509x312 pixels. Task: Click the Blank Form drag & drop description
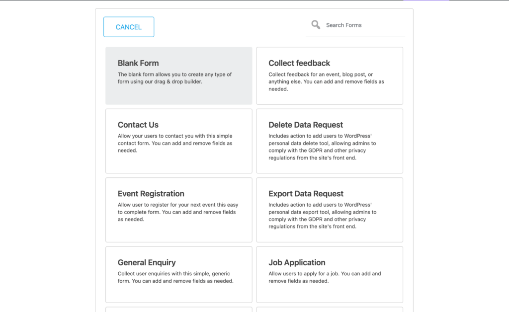coord(174,78)
